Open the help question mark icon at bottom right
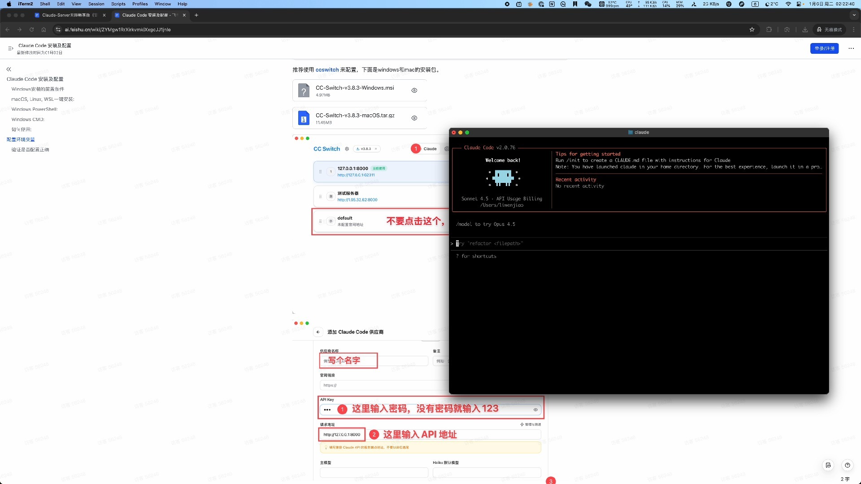Screen dimensions: 861x484 point(847,465)
